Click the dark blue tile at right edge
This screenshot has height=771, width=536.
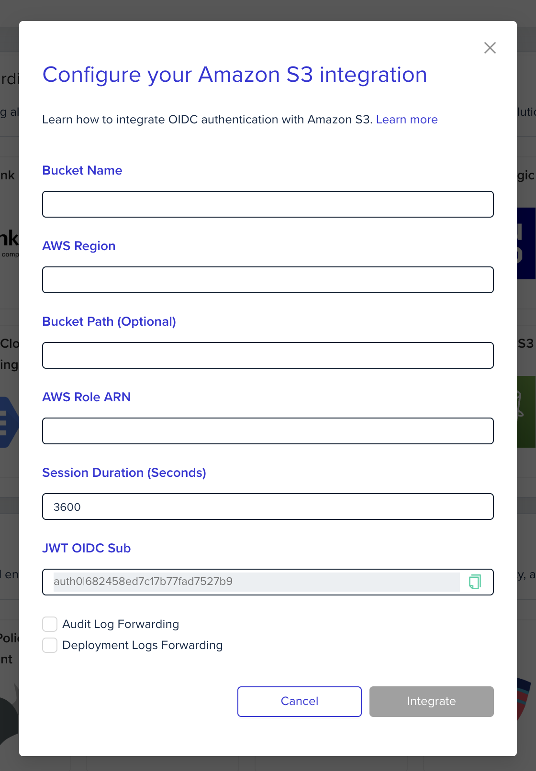point(526,243)
